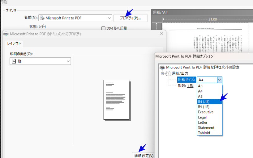The width and height of the screenshot is (253, 158).
Task: Toggle paper size dropdown arrow next to A4
Action: pyautogui.click(x=219, y=80)
